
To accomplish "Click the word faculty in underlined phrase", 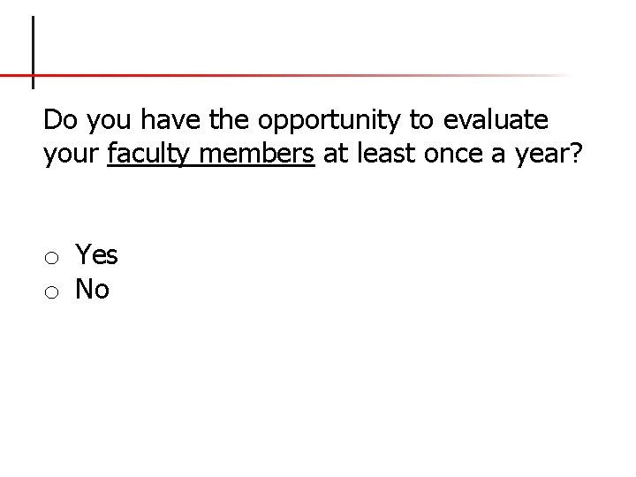I will click(x=148, y=154).
